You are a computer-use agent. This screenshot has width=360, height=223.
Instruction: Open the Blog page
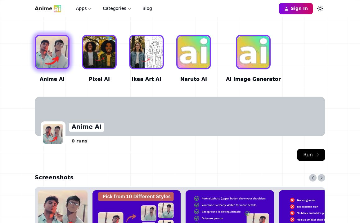(x=147, y=9)
